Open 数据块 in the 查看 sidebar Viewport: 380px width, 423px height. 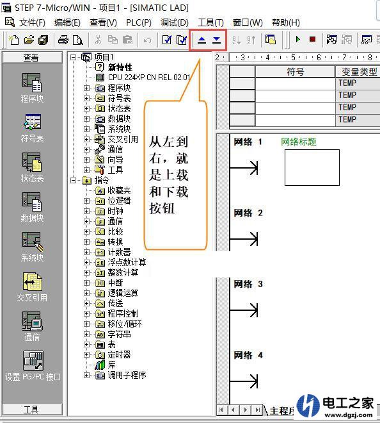click(x=32, y=207)
